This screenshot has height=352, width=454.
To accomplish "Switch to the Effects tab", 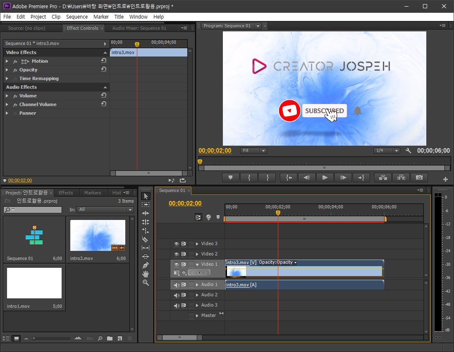I will coord(66,193).
